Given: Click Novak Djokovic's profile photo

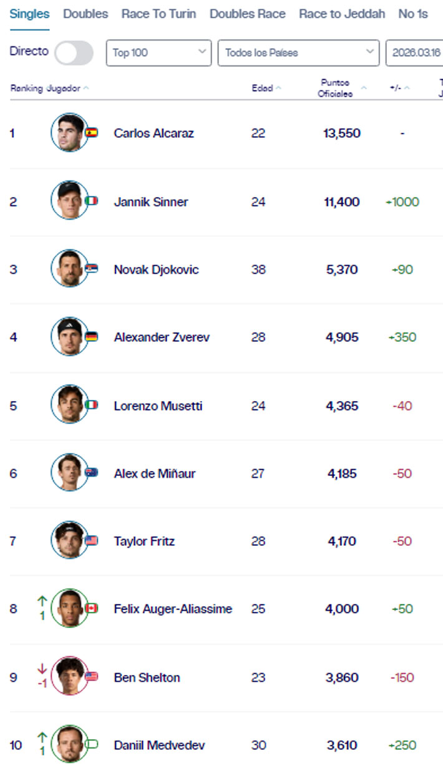Looking at the screenshot, I should point(69,268).
